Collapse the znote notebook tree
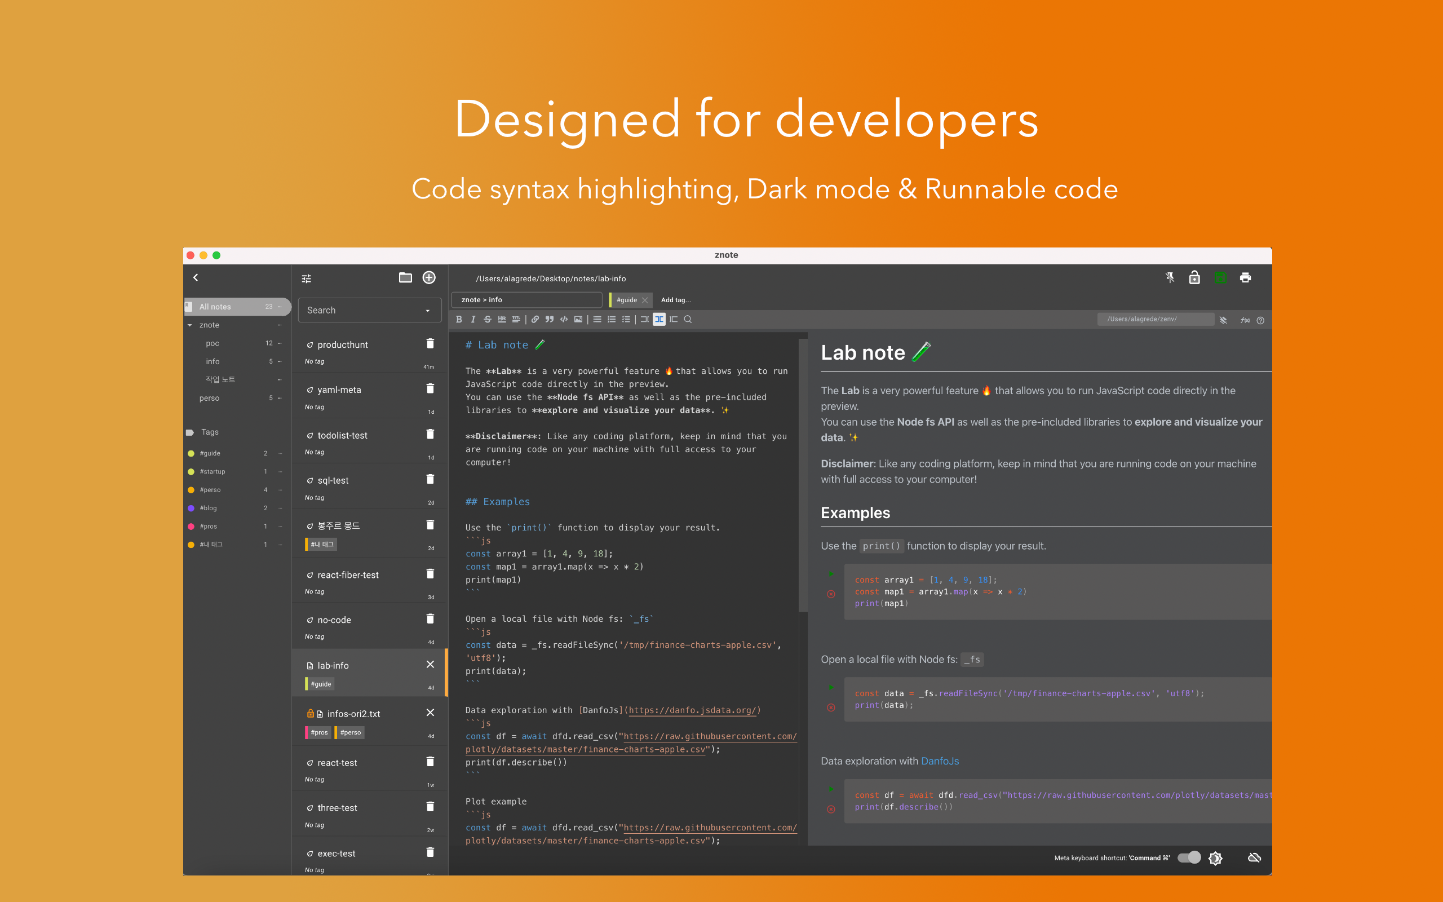Screen dimensions: 1443x902 tap(189, 325)
